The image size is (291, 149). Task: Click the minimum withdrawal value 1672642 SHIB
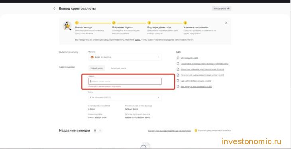[132, 109]
